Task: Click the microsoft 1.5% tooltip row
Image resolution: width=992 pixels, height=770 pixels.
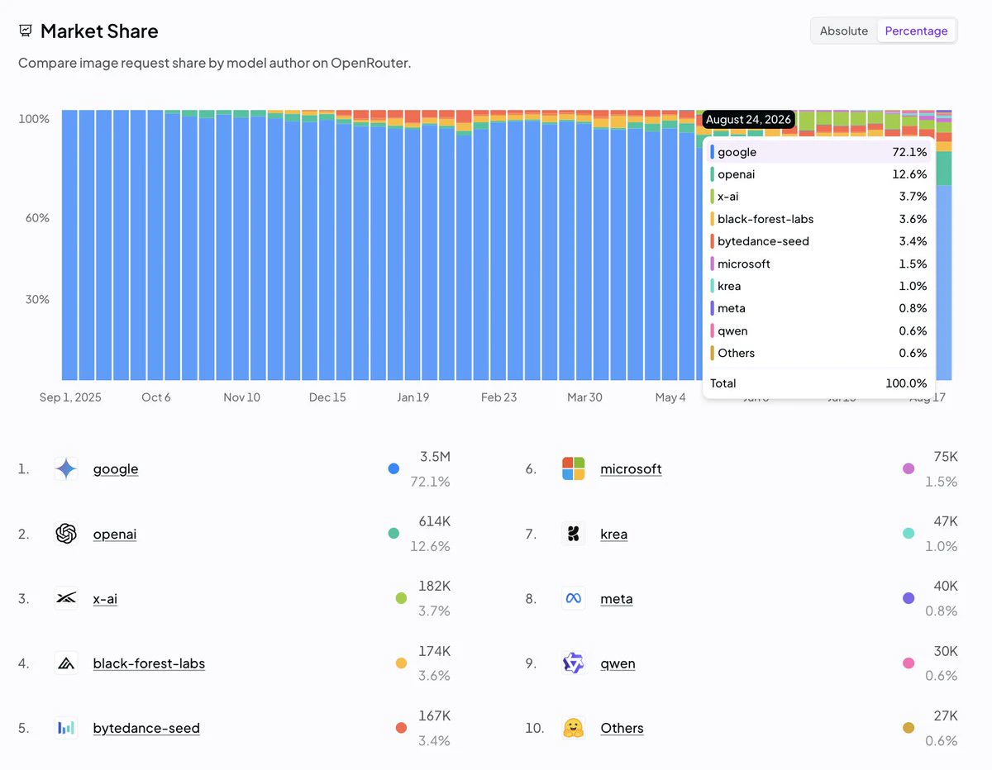Action: coord(818,264)
